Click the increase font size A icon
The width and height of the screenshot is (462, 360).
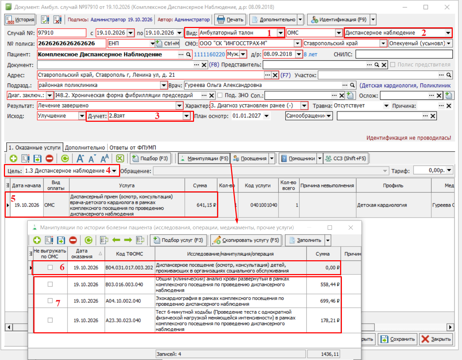80,159
